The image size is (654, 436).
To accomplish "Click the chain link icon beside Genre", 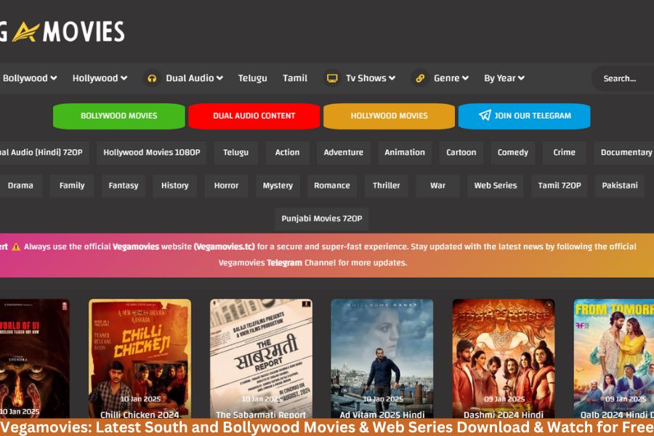I will click(x=420, y=78).
